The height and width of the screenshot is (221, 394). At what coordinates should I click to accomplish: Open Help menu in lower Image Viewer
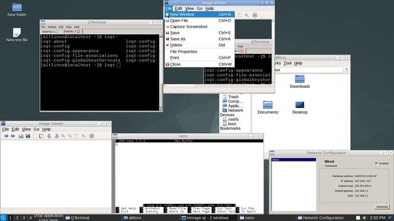46,130
